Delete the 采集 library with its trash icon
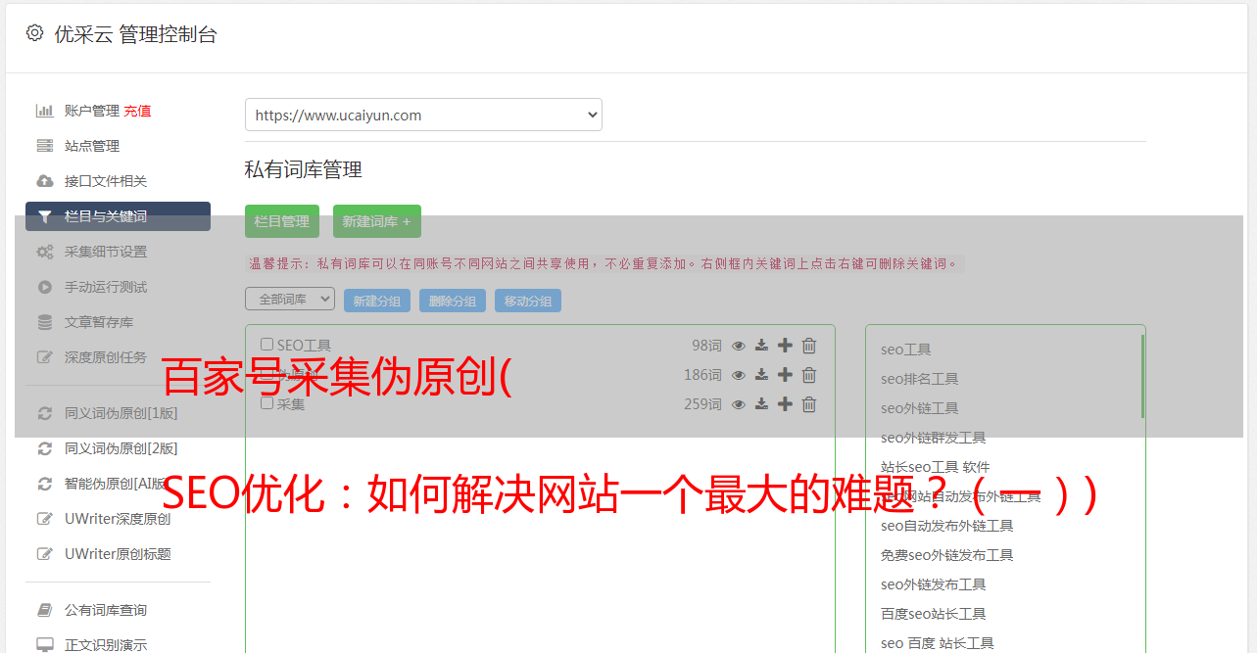 click(809, 404)
